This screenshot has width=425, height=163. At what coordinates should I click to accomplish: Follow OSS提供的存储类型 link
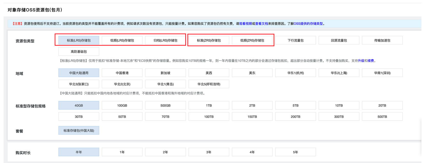tap(308, 24)
